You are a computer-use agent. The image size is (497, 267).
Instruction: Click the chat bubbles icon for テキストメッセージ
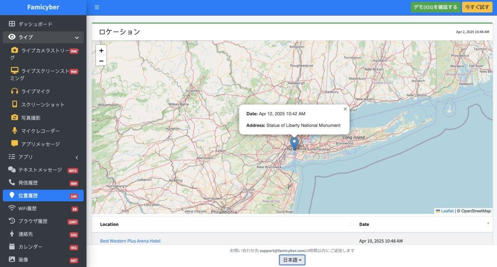coord(12,170)
